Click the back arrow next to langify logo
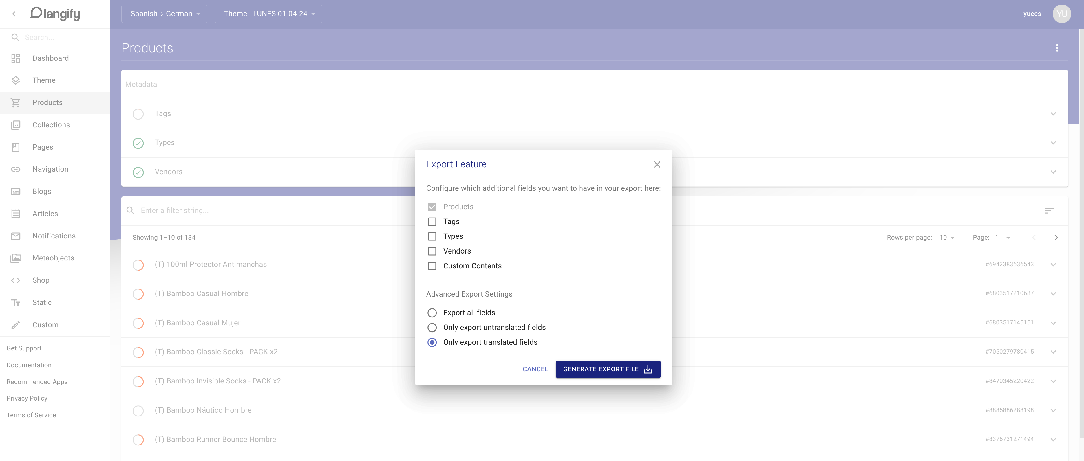The height and width of the screenshot is (461, 1084). (x=14, y=14)
